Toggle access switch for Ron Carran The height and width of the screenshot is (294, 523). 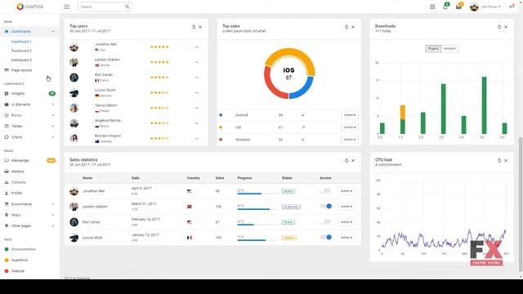coord(325,221)
